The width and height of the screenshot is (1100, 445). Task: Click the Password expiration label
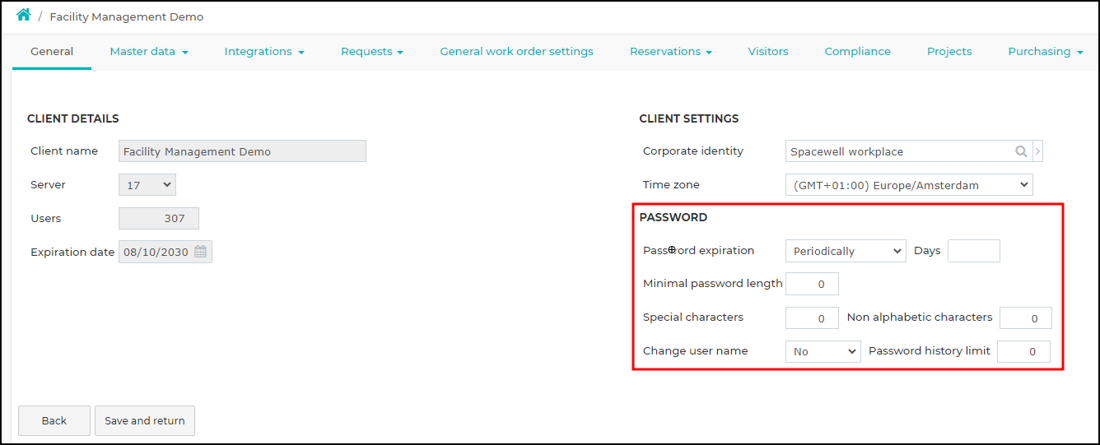click(698, 250)
